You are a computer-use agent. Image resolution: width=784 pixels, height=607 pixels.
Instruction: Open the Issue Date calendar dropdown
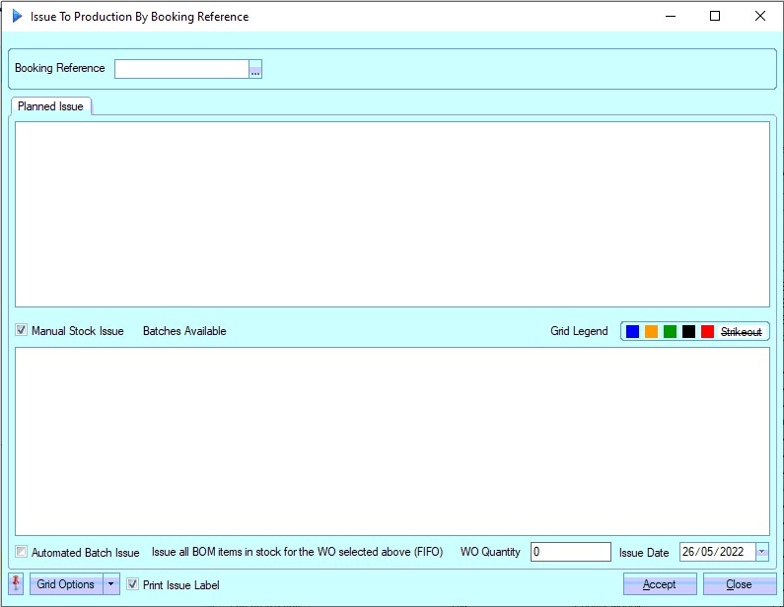761,552
